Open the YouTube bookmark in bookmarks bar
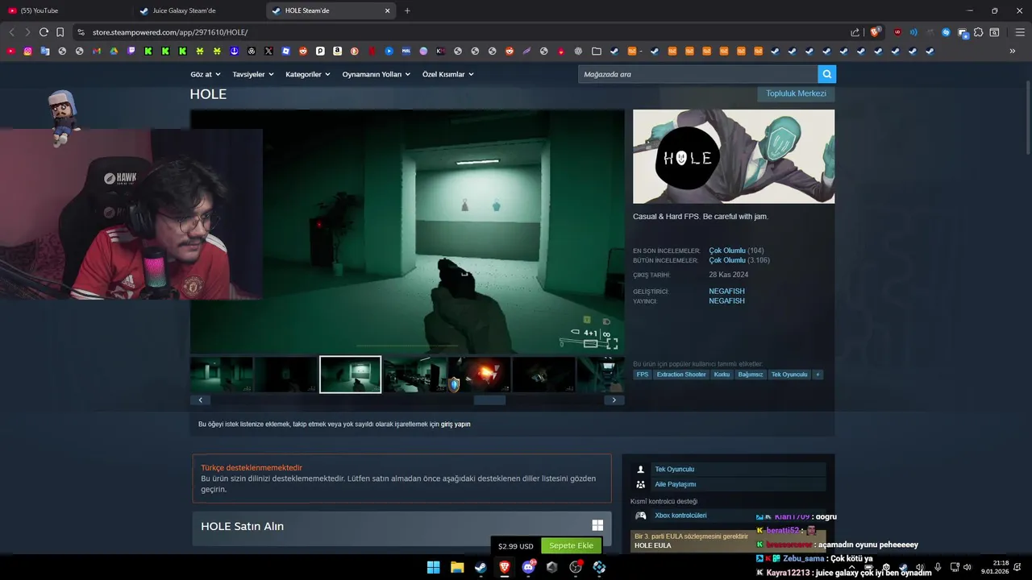Image resolution: width=1032 pixels, height=580 pixels. point(11,51)
